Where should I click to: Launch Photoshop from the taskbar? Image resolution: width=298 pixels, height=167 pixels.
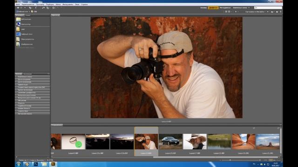coord(36,164)
